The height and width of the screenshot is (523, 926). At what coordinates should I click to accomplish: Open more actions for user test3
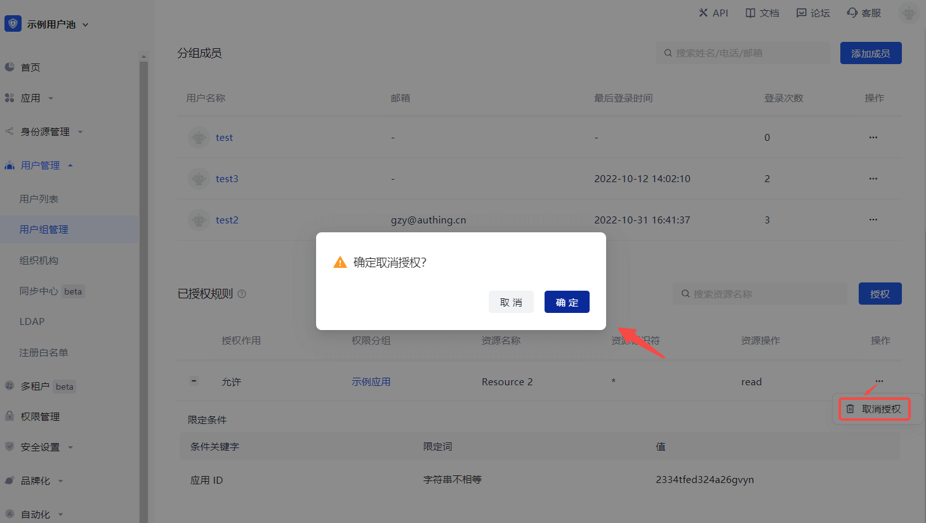point(873,179)
